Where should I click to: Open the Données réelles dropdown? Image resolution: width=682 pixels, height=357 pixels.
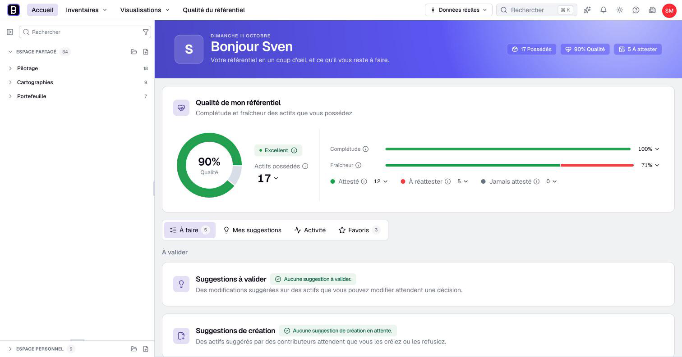tap(459, 10)
